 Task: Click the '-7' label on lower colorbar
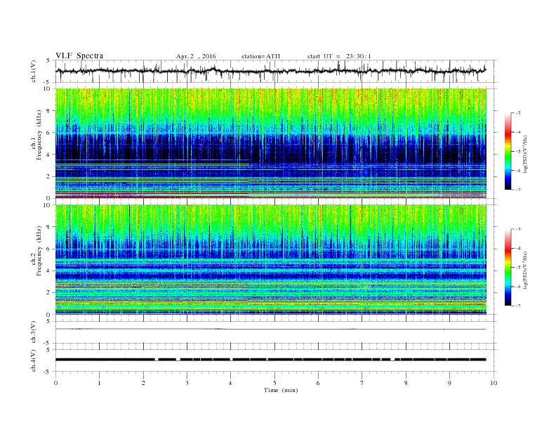[517, 306]
